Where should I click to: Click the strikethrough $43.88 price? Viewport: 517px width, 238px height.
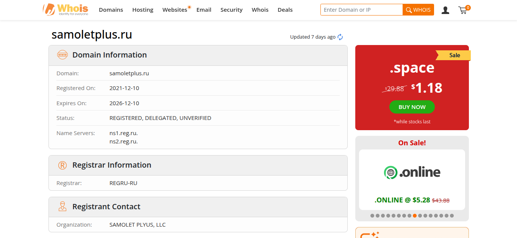point(441,201)
